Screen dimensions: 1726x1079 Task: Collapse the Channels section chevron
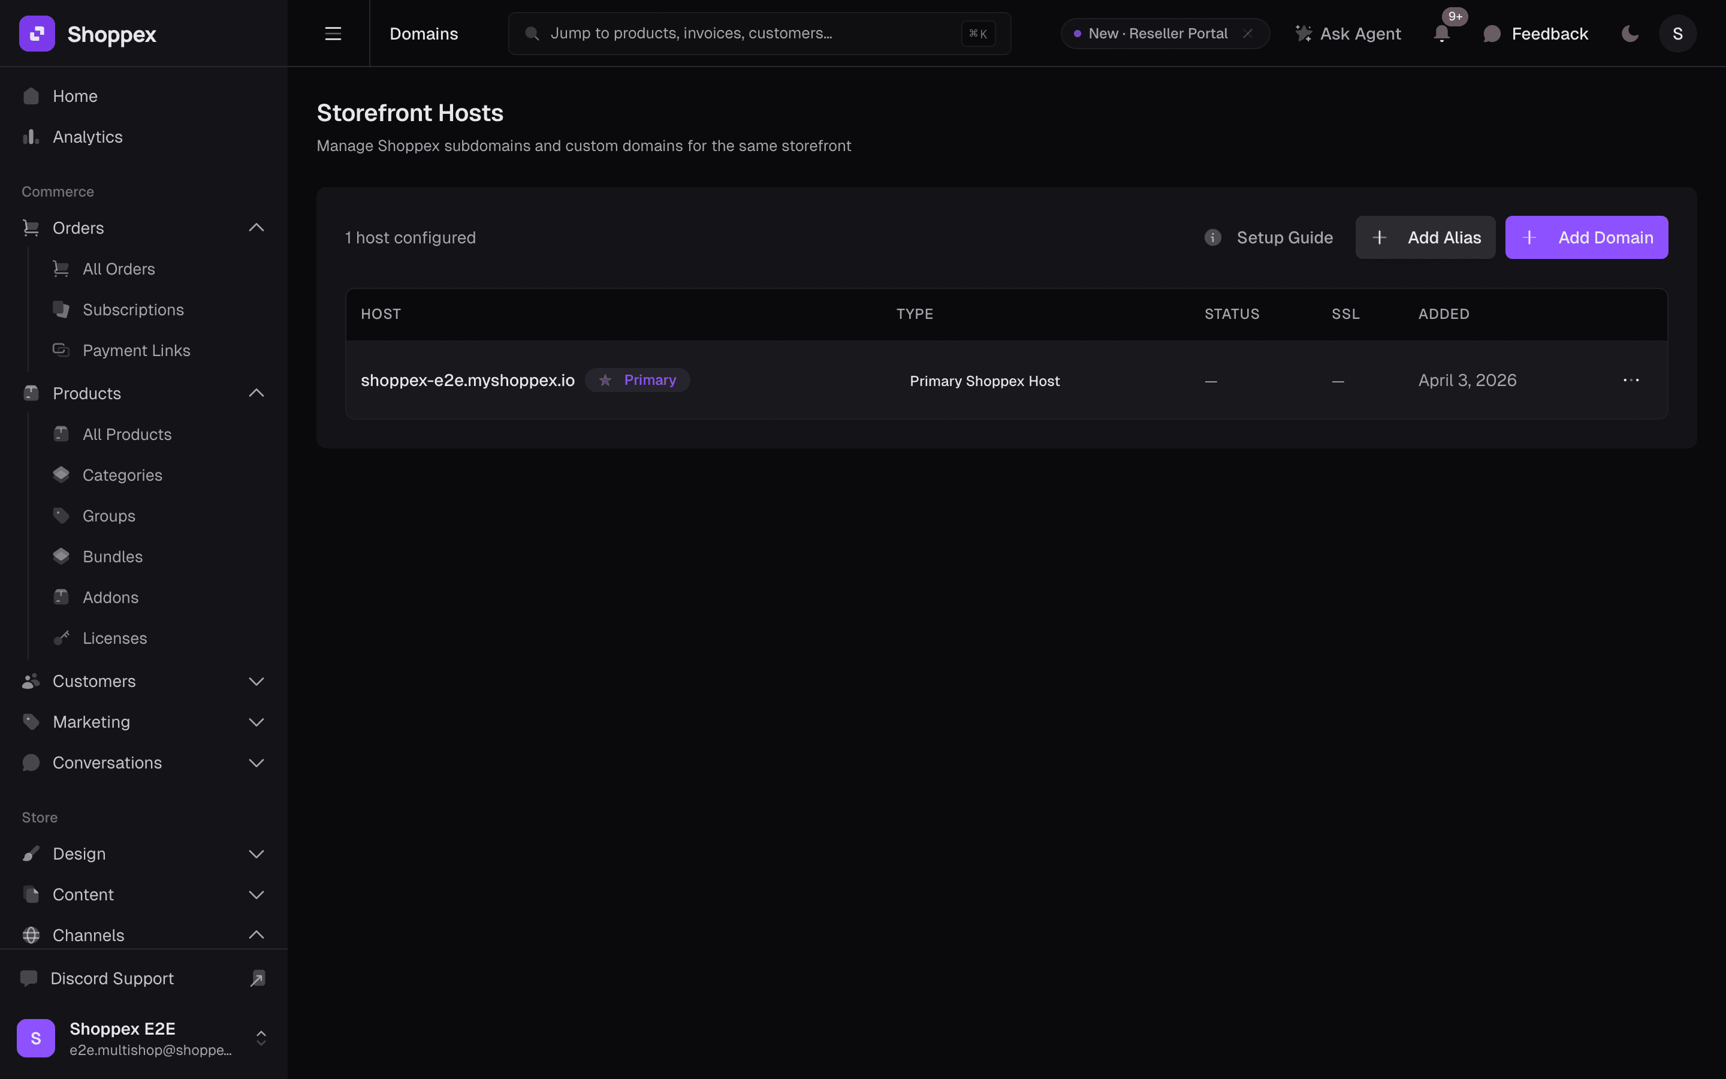pyautogui.click(x=256, y=935)
